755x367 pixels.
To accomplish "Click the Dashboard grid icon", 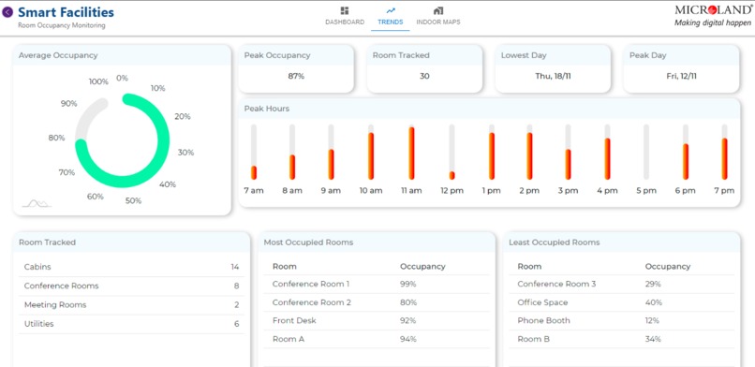I will click(345, 10).
